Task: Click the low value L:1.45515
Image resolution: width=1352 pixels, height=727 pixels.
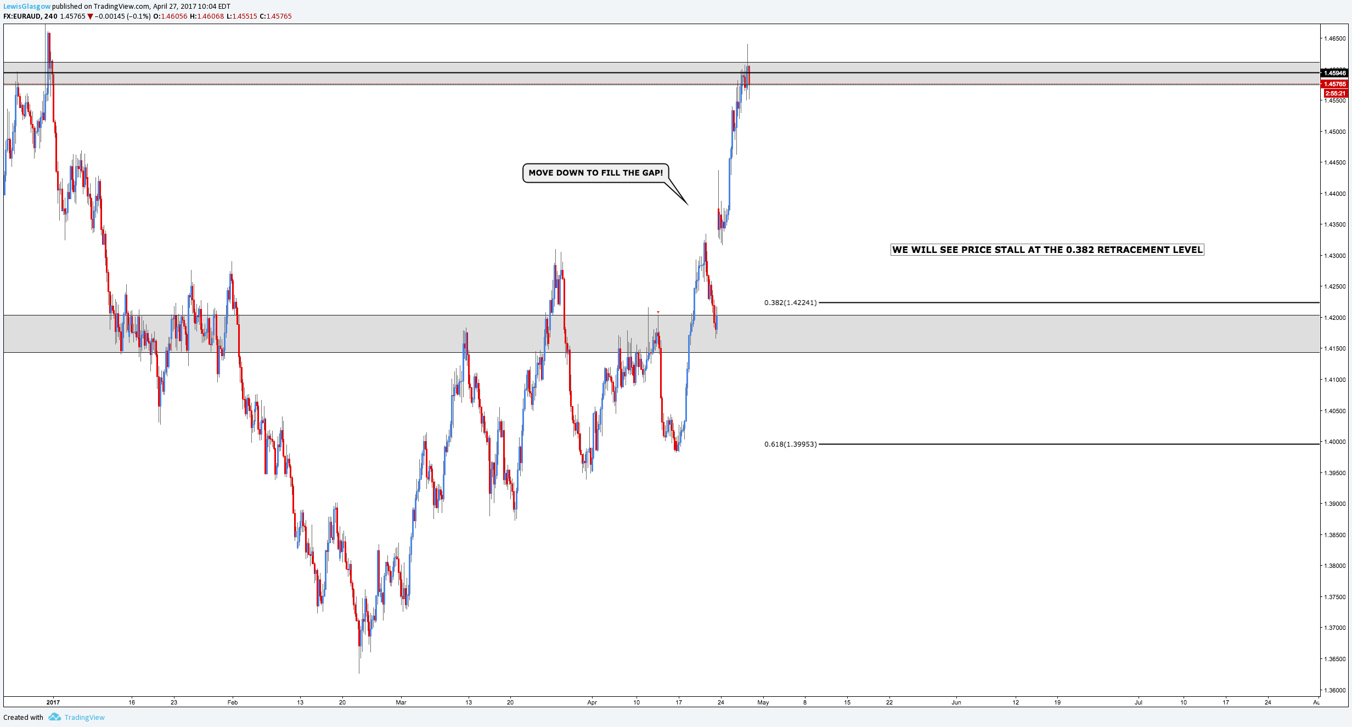Action: coord(242,16)
